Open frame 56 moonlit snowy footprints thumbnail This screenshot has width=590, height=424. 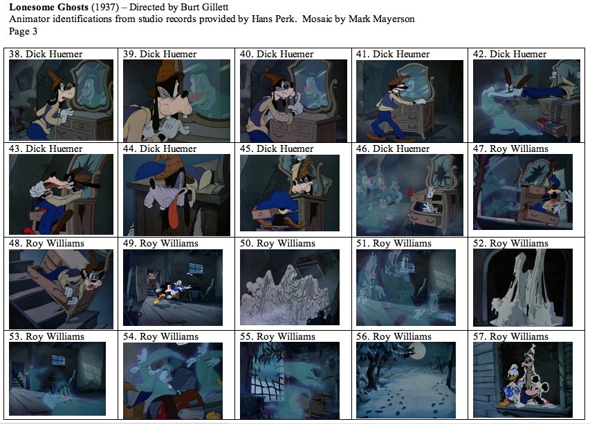click(x=405, y=380)
